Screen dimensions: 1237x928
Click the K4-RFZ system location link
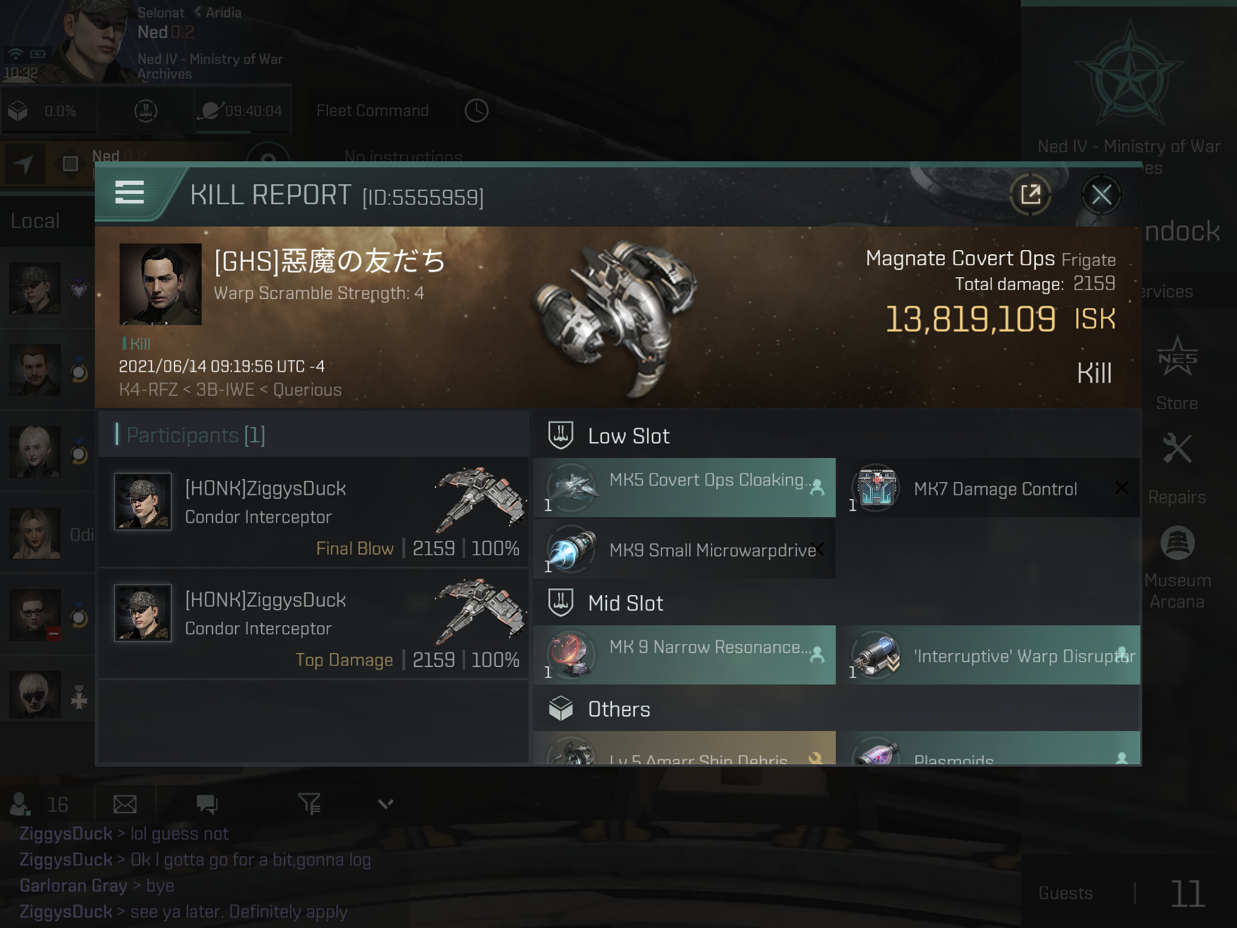[148, 390]
